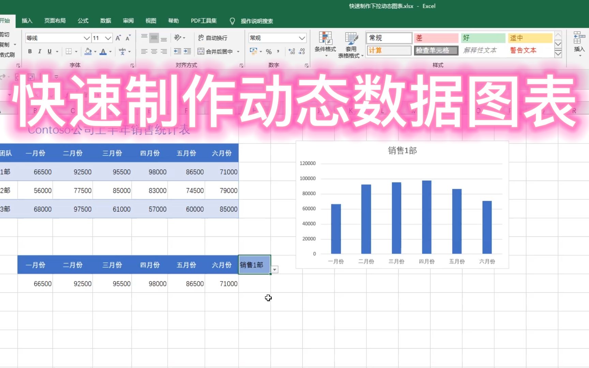Open the 字体 group dialog launcher
The image size is (589, 368).
[x=132, y=65]
